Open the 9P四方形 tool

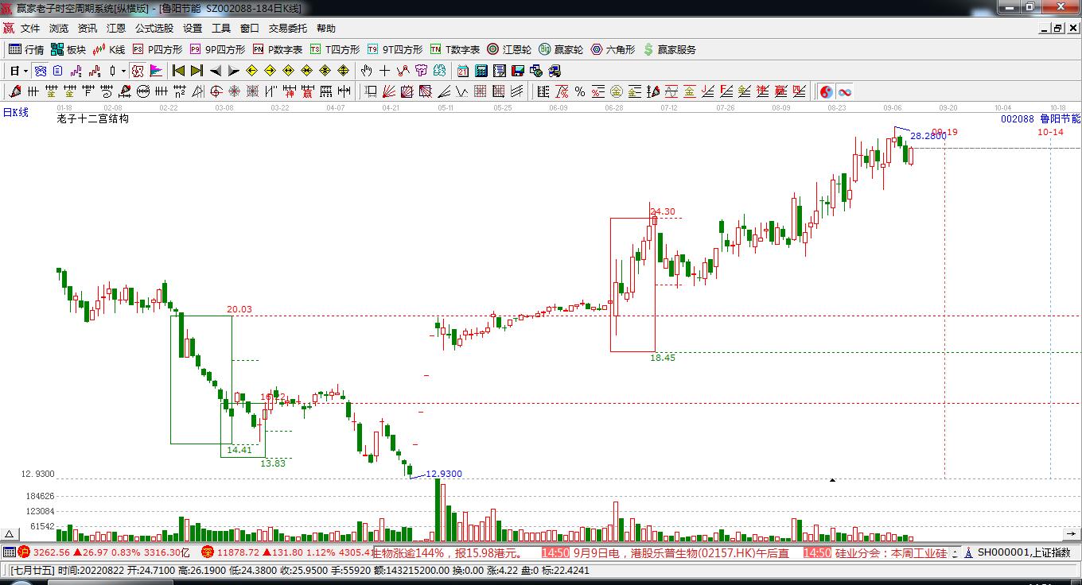[217, 49]
